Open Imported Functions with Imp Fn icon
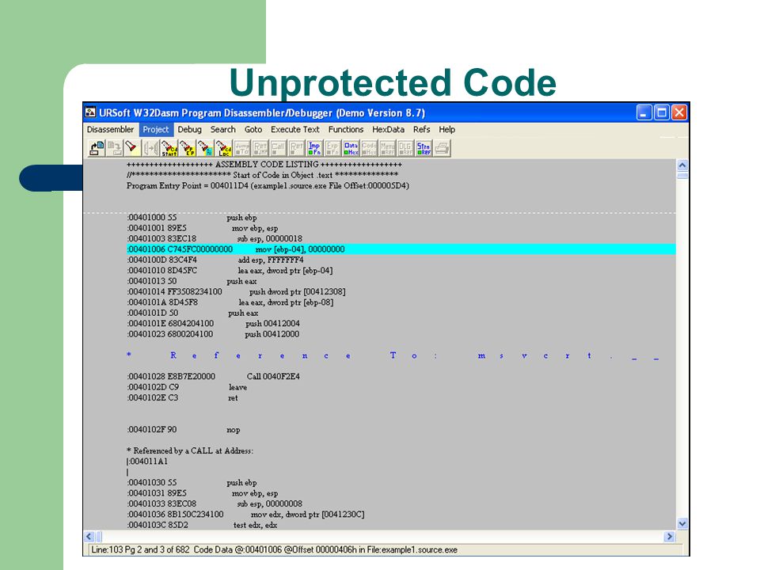The width and height of the screenshot is (760, 570). pos(314,148)
